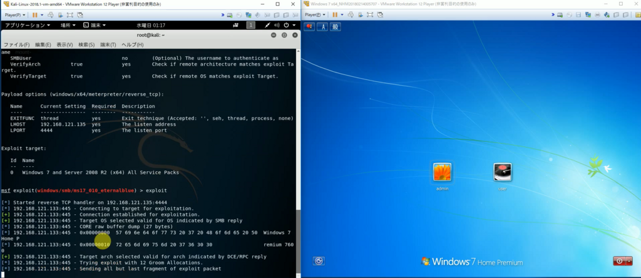Click the sound card icon in the Kali VMware toolbar
This screenshot has width=641, height=278.
(x=257, y=15)
